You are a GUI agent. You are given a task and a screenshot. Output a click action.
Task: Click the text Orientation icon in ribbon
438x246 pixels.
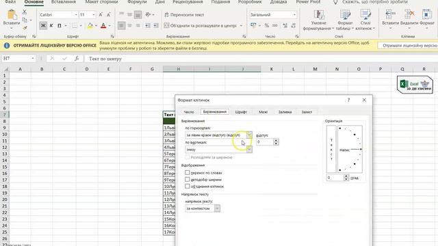(148, 14)
